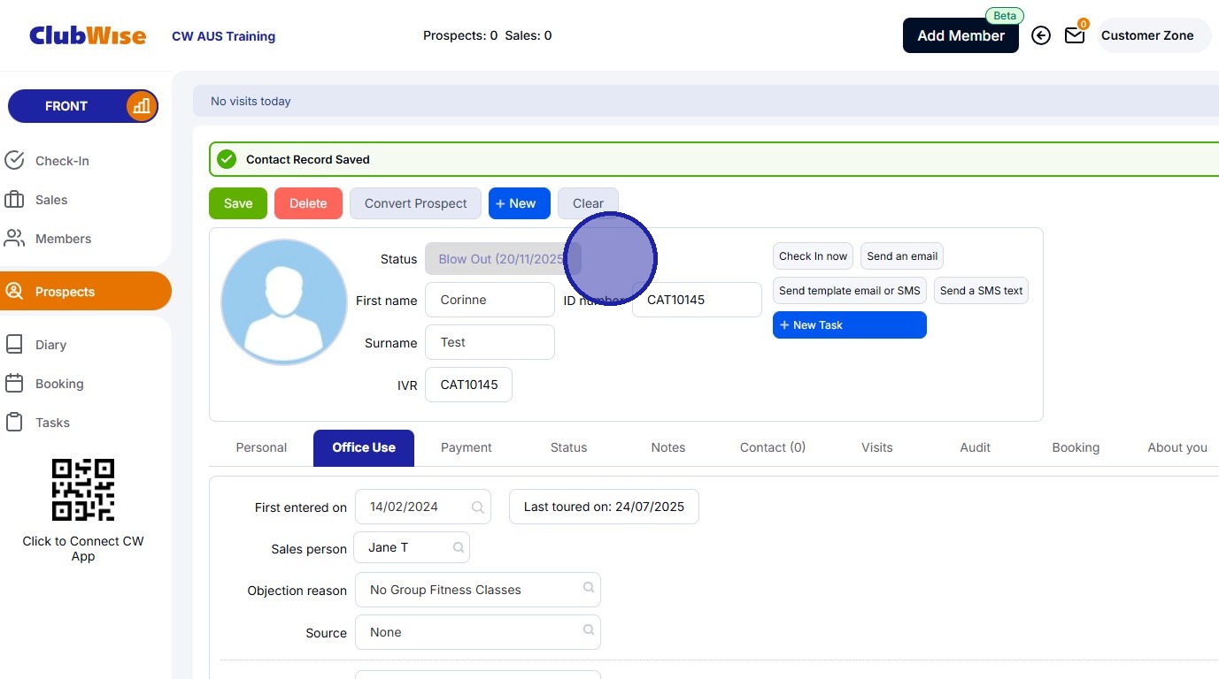The width and height of the screenshot is (1219, 679).
Task: Open the Source dropdown showing None
Action: (478, 632)
